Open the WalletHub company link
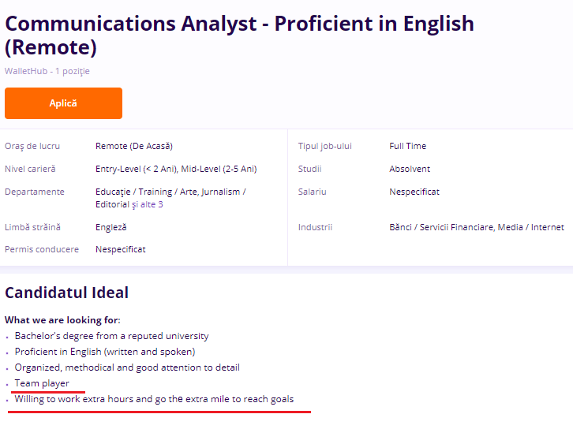The height and width of the screenshot is (429, 573). click(26, 71)
